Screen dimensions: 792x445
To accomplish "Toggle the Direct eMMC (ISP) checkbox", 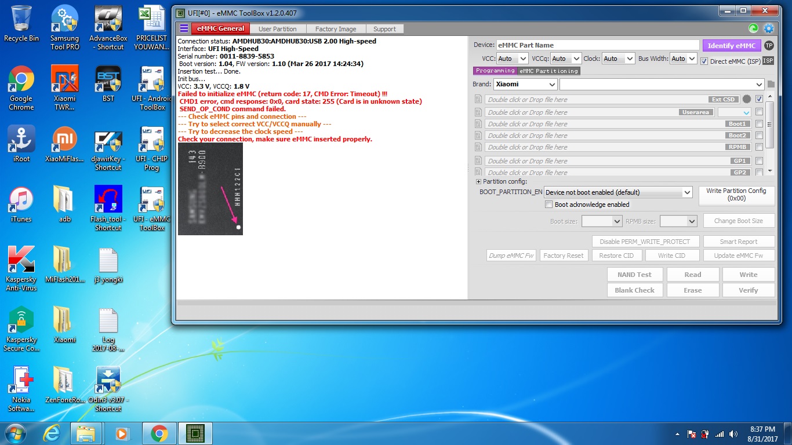I will coord(704,61).
